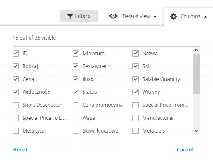Open the Default View dropdown arrow

(x=155, y=16)
